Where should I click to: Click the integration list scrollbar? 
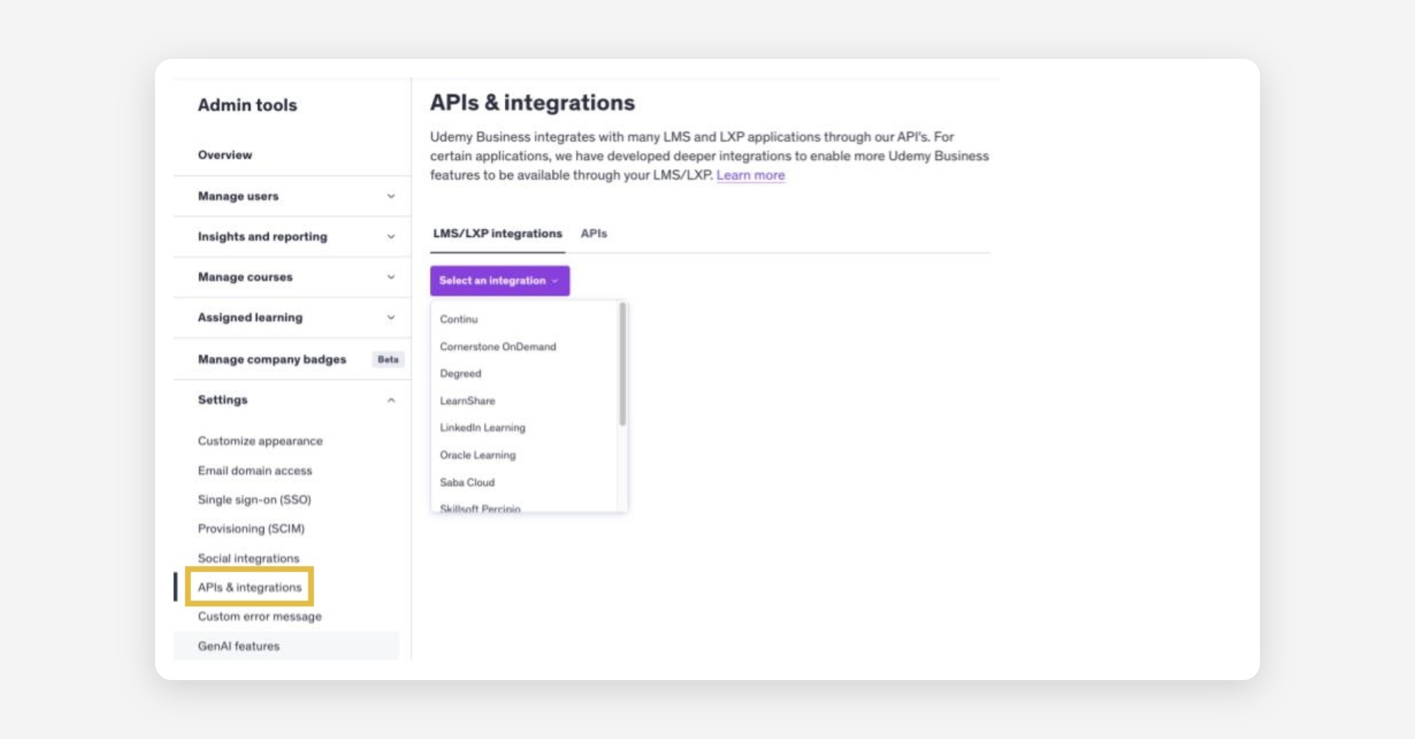click(x=623, y=364)
